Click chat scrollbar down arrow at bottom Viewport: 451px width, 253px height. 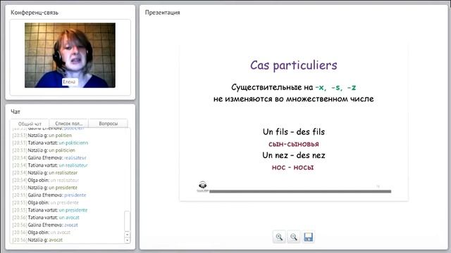coord(127,240)
